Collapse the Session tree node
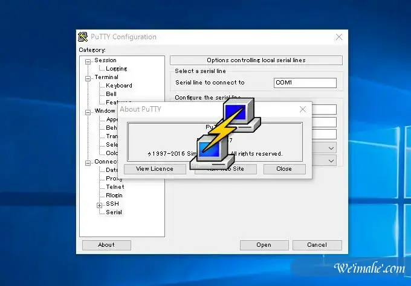Image resolution: width=411 pixels, height=286 pixels. coord(88,61)
